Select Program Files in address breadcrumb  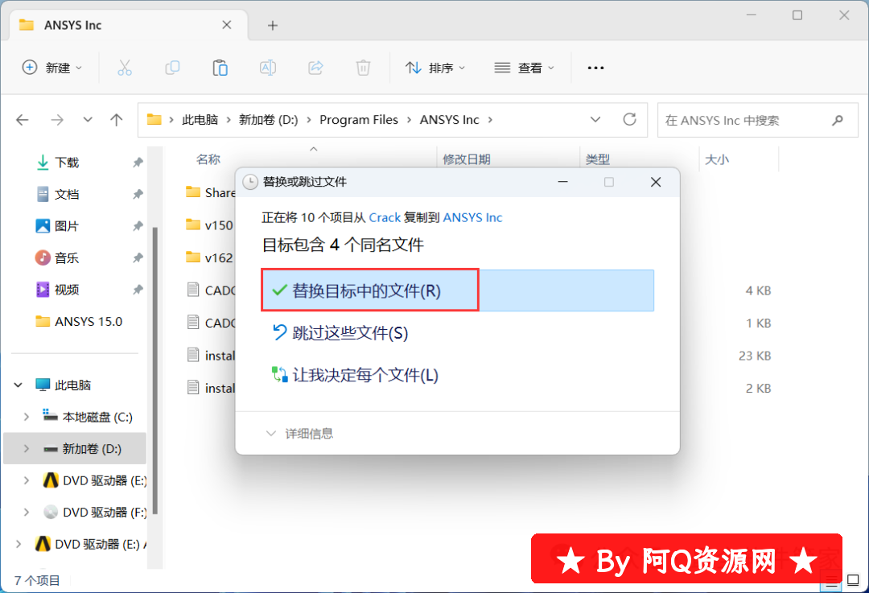pos(359,120)
